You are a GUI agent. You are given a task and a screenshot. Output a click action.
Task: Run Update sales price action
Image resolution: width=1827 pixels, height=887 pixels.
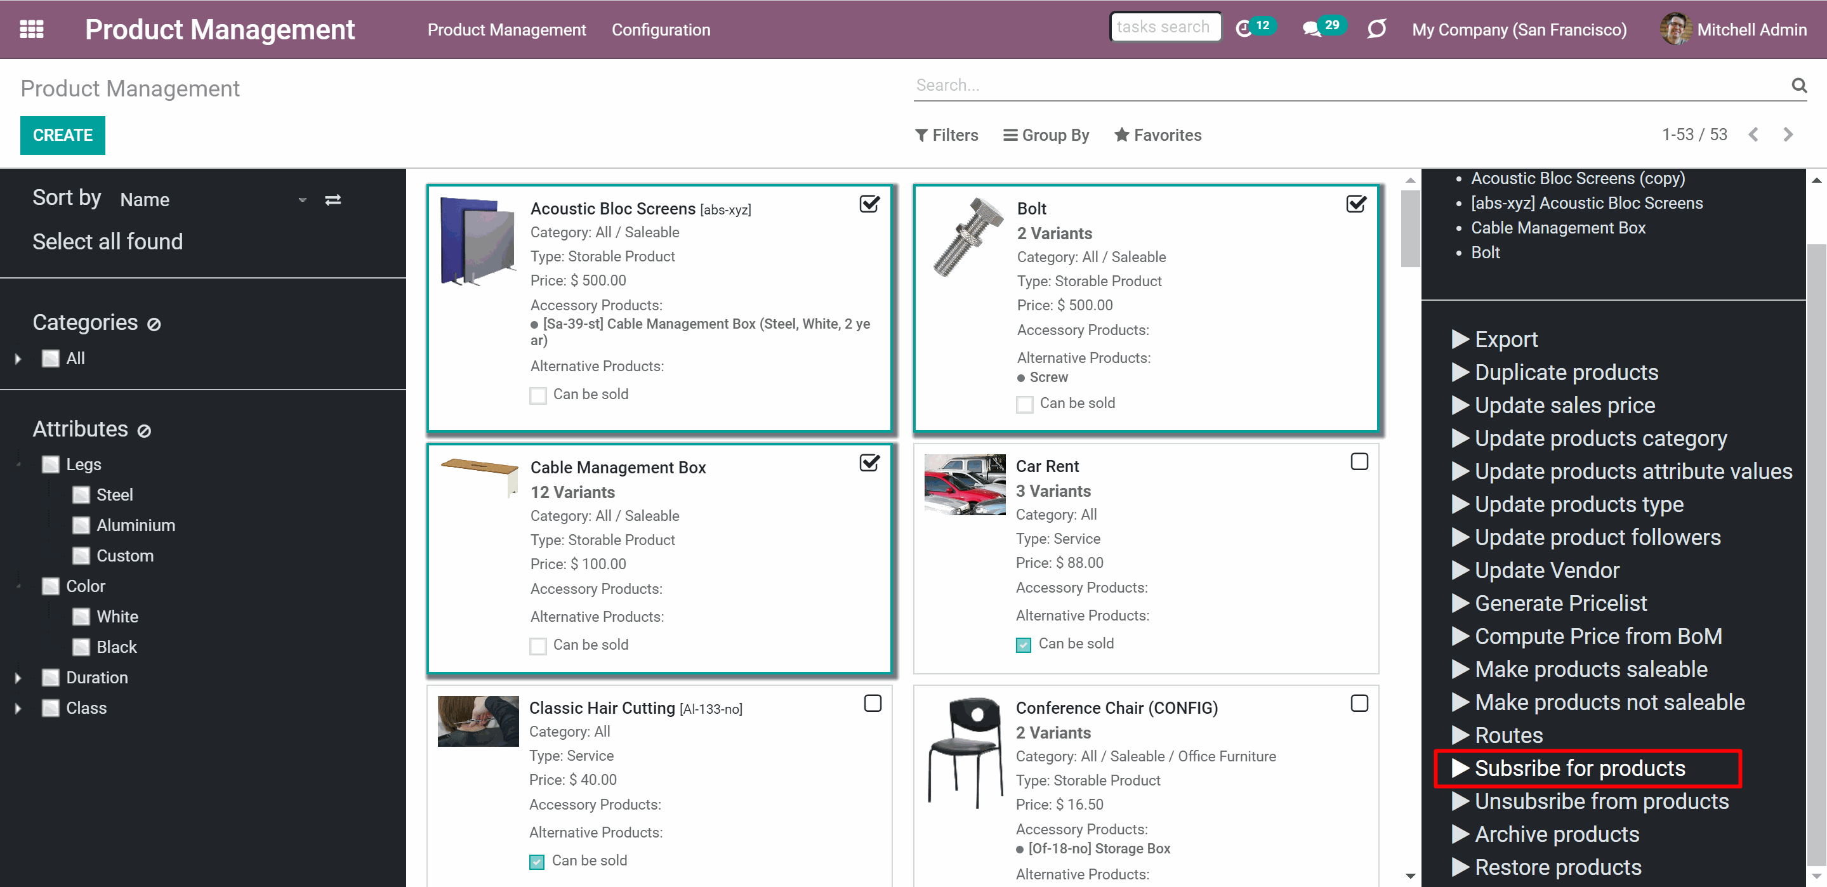click(1553, 405)
